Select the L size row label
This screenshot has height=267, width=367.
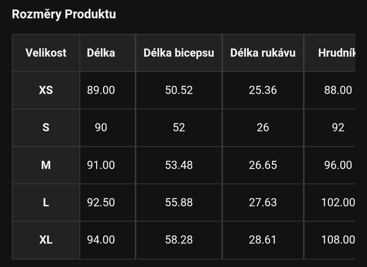(46, 203)
